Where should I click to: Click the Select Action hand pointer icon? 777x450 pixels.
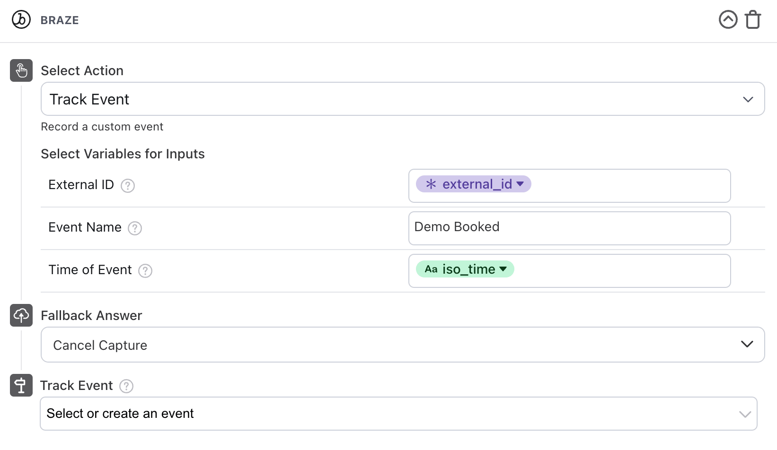pyautogui.click(x=21, y=70)
